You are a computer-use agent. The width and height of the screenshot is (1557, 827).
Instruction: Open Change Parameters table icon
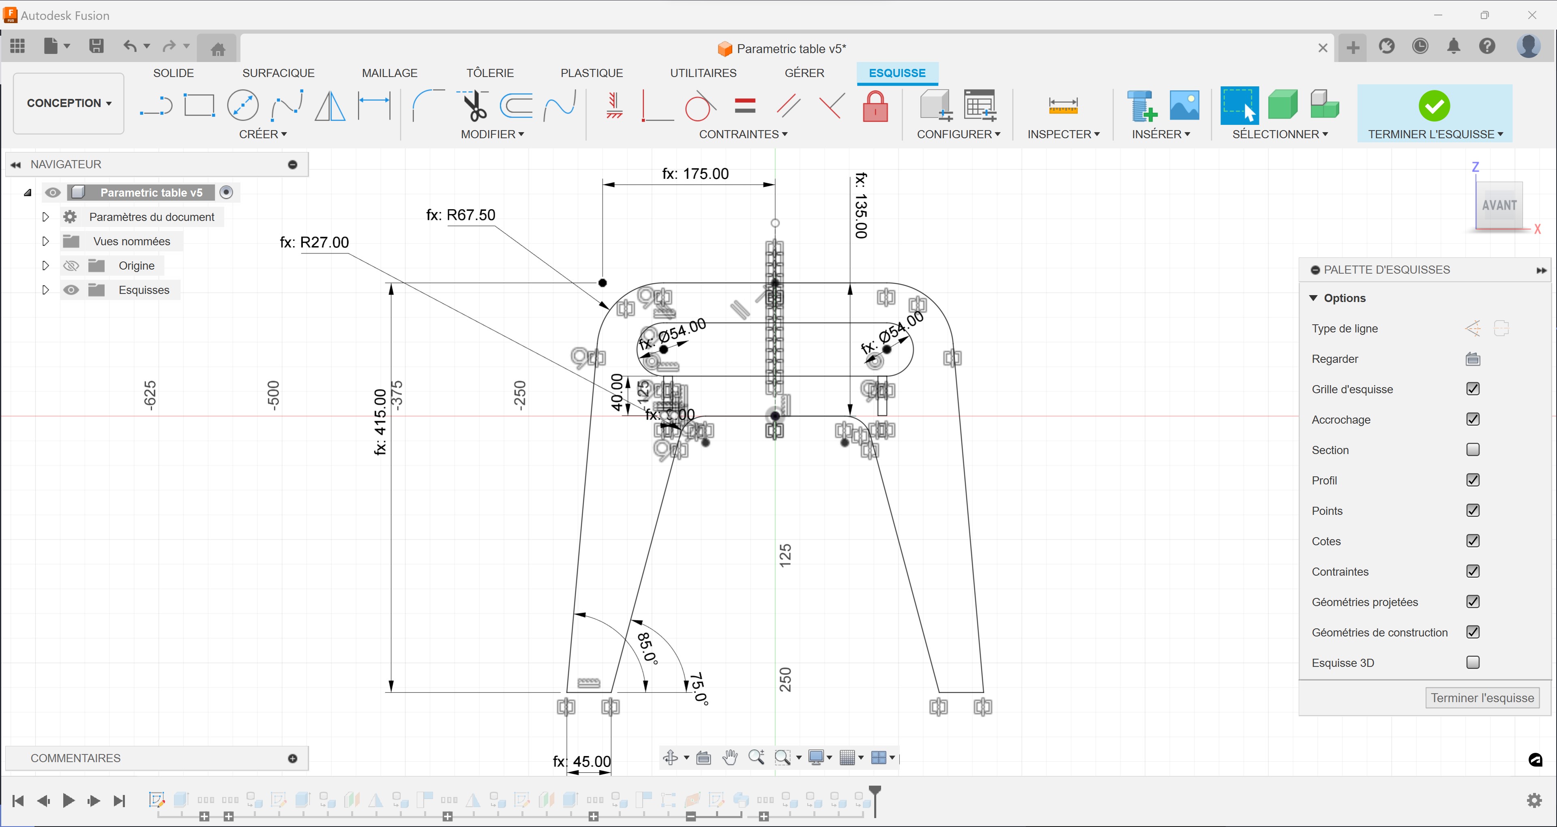980,105
